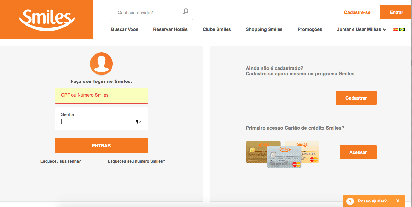Focus CPF ou Número Smiles field

101,95
